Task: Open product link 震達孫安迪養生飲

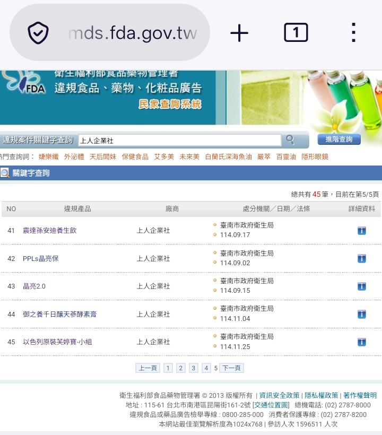Action: click(50, 231)
